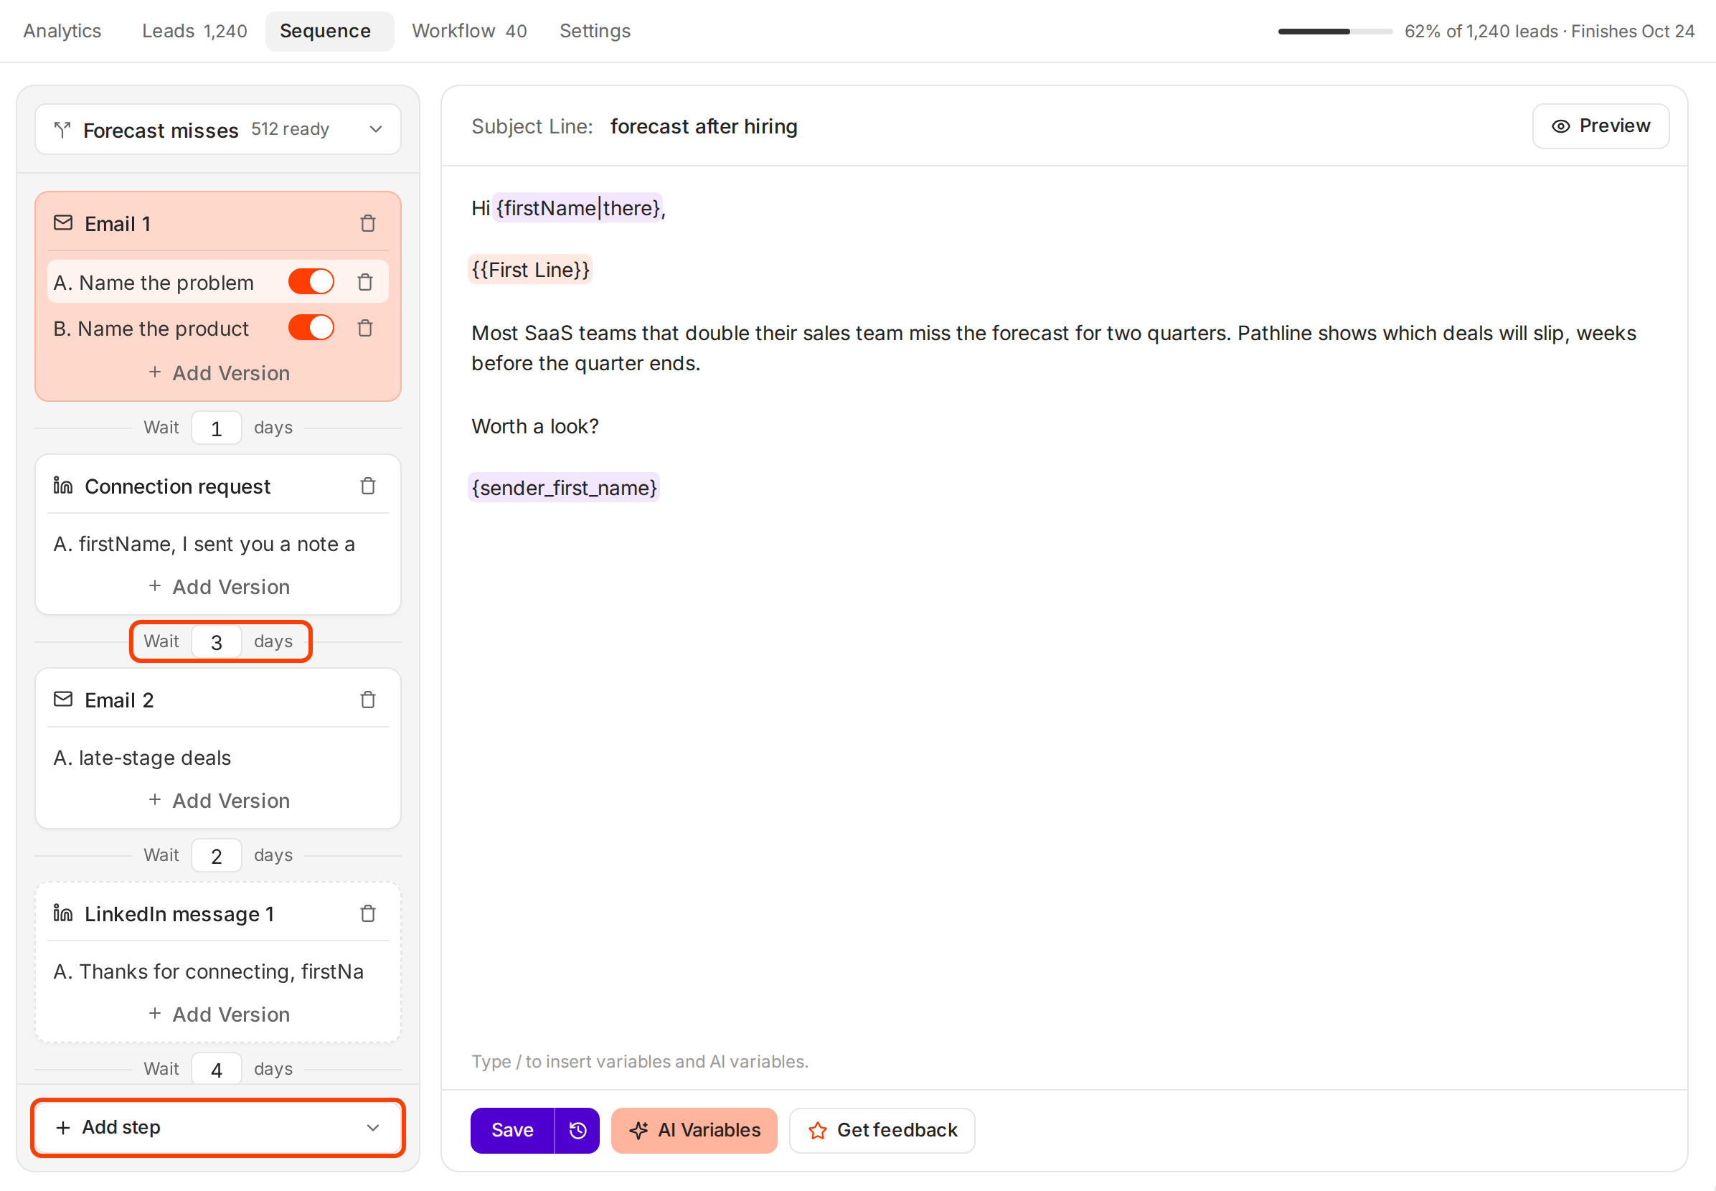
Task: Click subject line forecast after hiring
Action: click(704, 126)
